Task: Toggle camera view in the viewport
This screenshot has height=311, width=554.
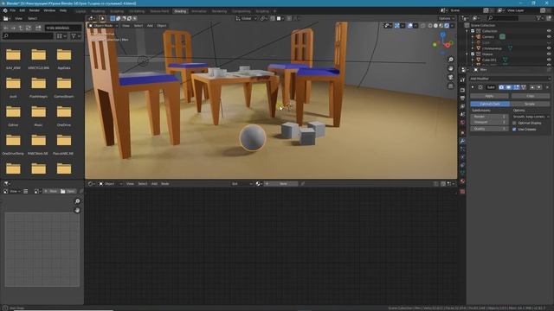Action: pos(450,77)
